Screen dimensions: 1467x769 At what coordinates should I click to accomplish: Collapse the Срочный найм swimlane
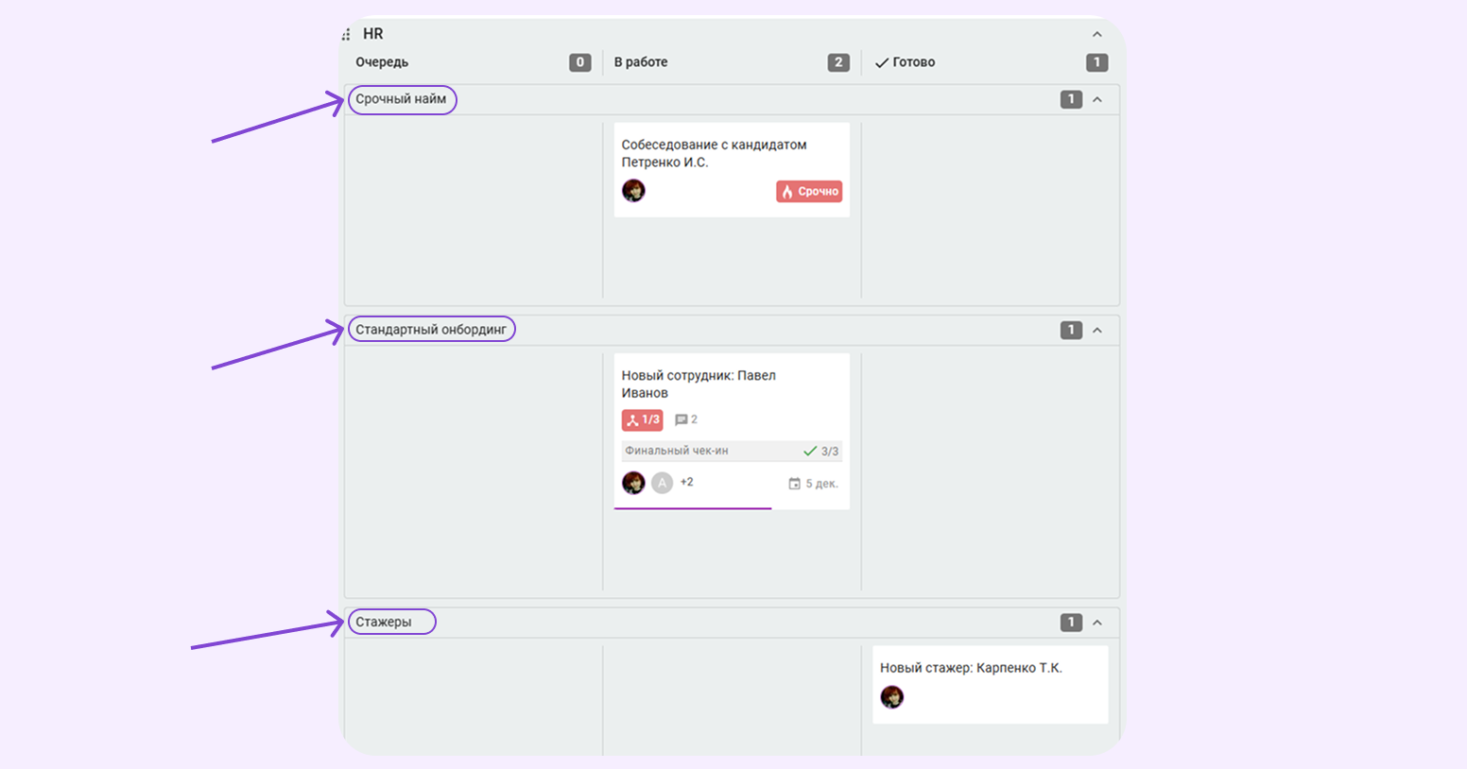click(x=1097, y=100)
